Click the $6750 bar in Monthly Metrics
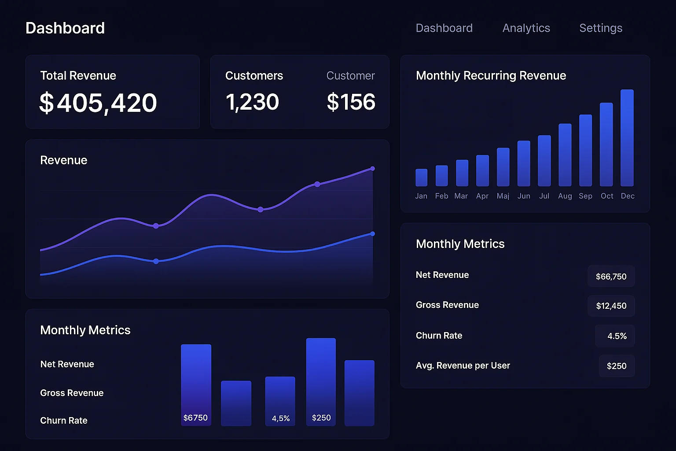Image resolution: width=676 pixels, height=451 pixels. pos(196,384)
